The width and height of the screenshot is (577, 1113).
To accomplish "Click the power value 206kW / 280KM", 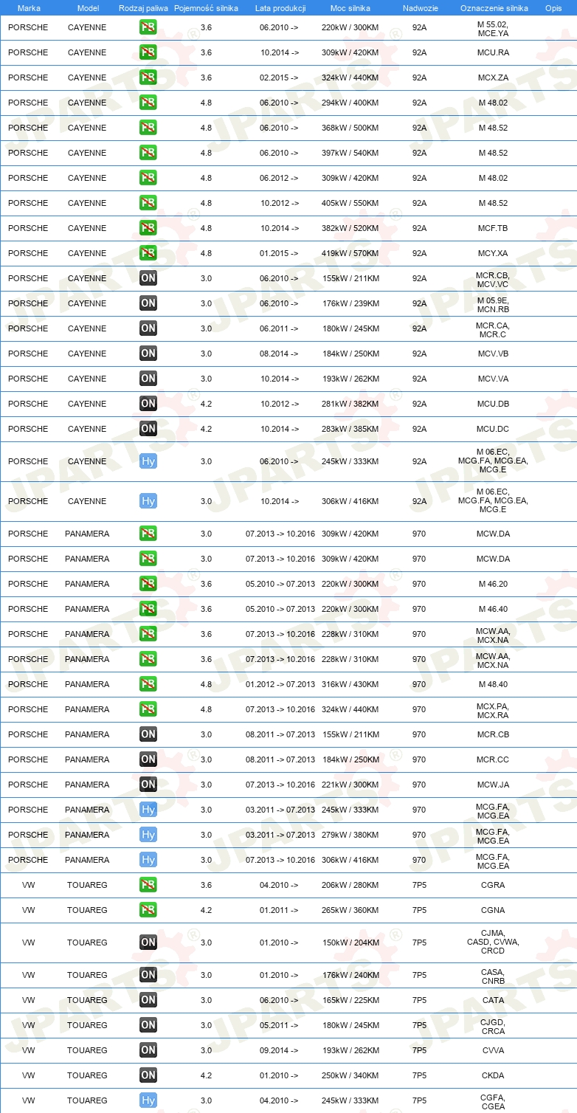I will [350, 885].
